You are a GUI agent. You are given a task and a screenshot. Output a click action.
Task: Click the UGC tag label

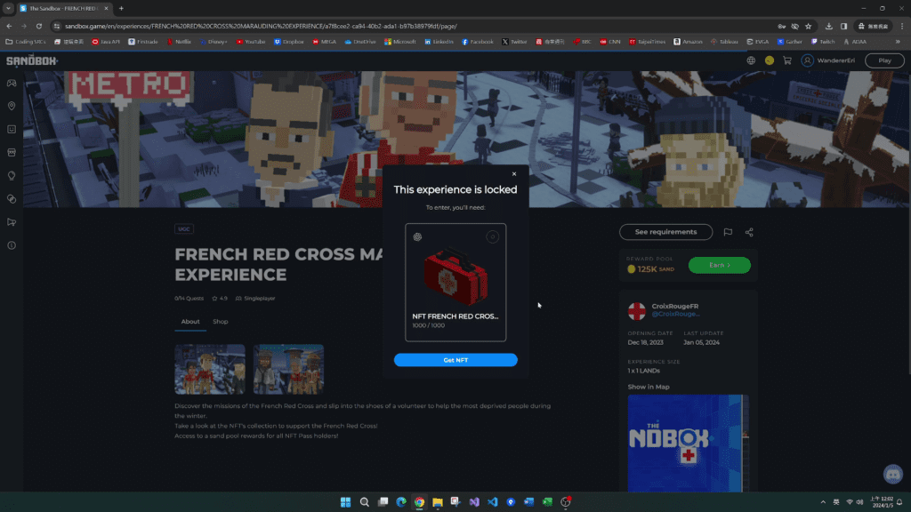183,228
